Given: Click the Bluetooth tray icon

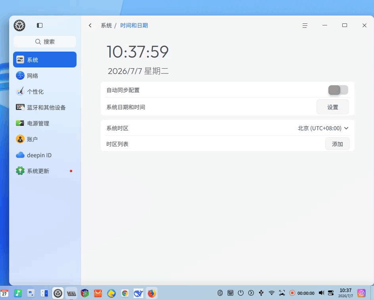Looking at the screenshot, I should coord(220,293).
